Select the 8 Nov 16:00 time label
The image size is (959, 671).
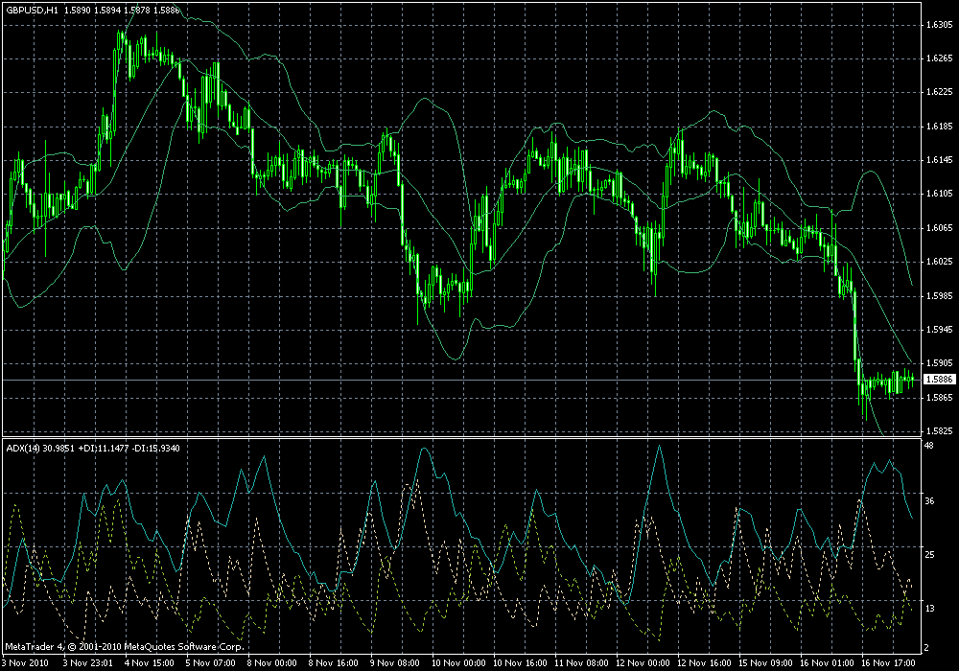click(x=334, y=663)
